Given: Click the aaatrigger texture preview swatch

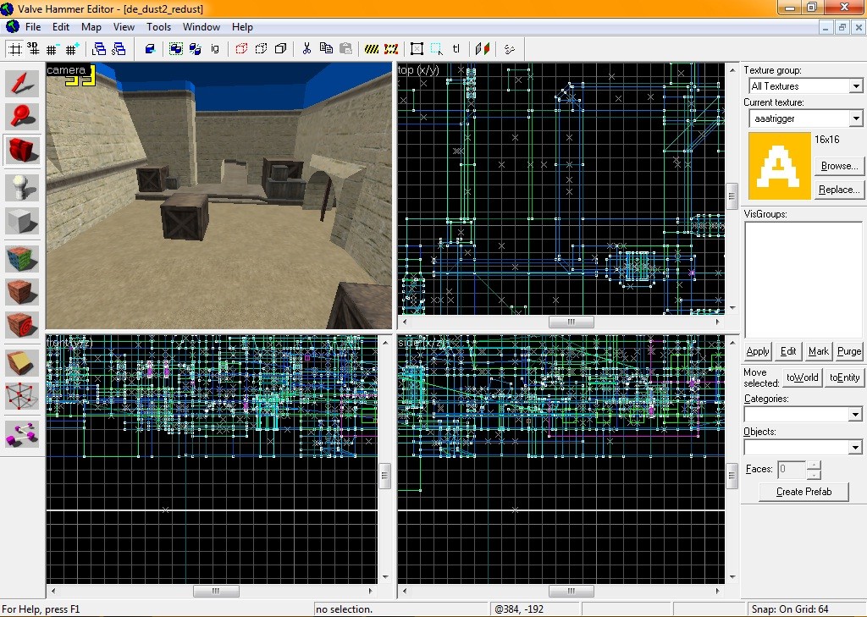Looking at the screenshot, I should (x=779, y=166).
